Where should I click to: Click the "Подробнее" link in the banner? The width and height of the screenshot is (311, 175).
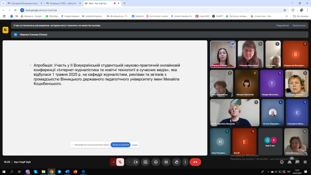point(282,25)
